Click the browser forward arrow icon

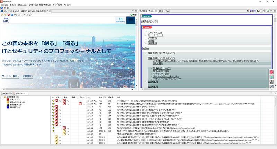click(5, 15)
